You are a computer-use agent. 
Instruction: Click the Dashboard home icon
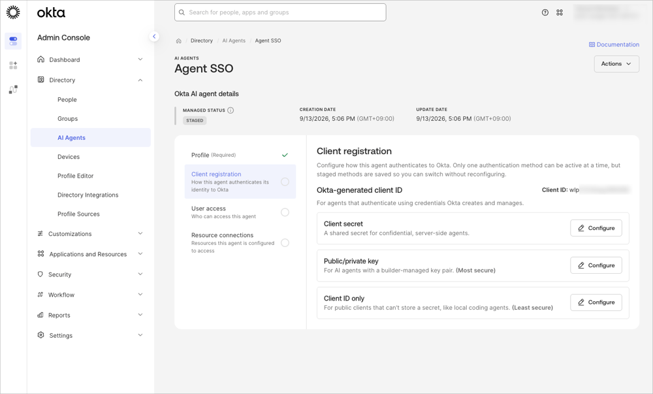(40, 59)
